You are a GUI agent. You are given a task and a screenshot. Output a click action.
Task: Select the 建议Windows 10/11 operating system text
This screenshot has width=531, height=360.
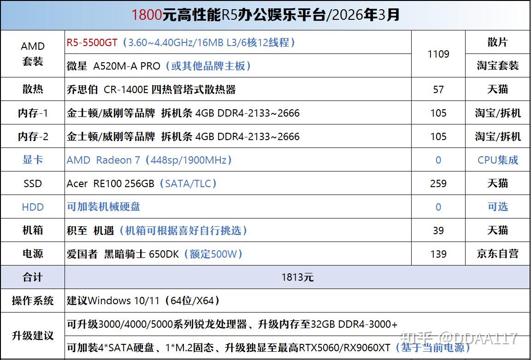click(143, 301)
